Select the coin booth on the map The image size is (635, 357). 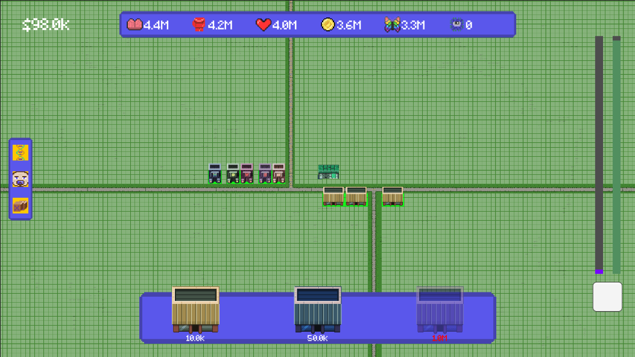pyautogui.click(x=233, y=173)
